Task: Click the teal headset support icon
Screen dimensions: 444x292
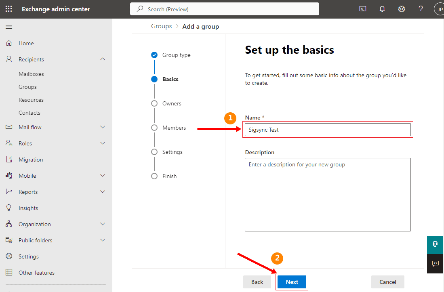Action: click(435, 244)
